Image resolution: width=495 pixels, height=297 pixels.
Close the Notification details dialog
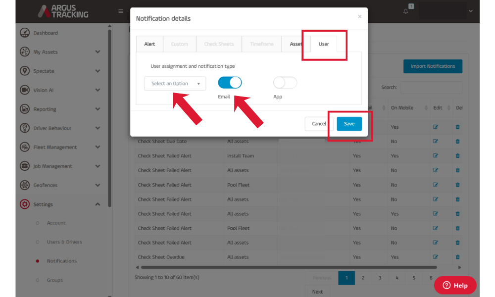359,16
